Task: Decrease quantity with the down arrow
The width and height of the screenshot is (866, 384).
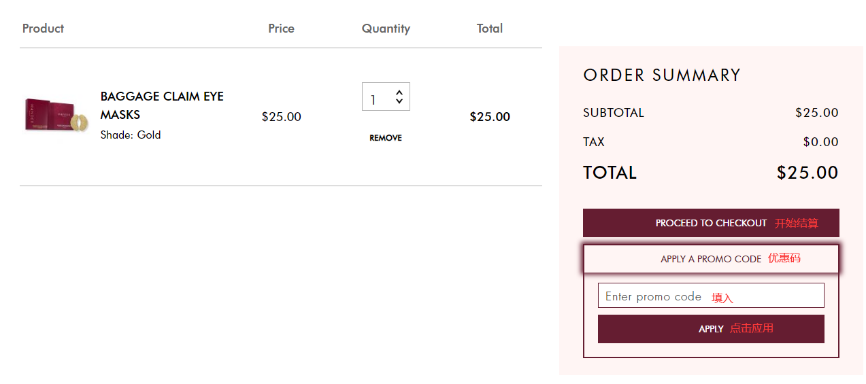Action: [399, 103]
